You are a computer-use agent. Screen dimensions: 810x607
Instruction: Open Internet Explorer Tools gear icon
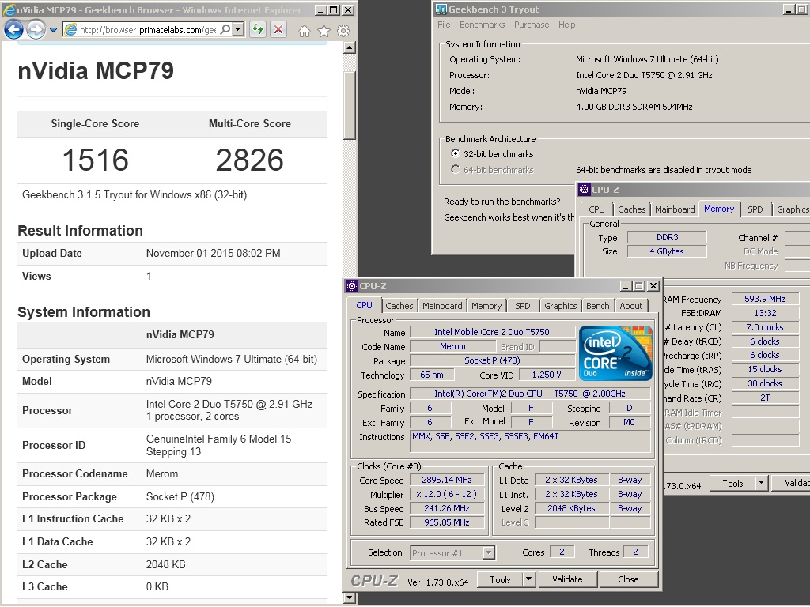343,32
